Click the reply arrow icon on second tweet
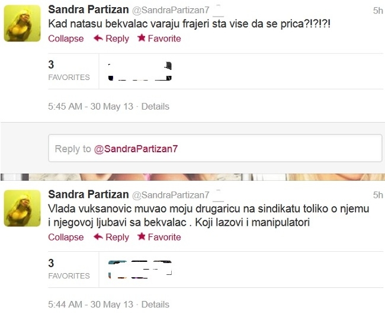The width and height of the screenshot is (385, 314). point(98,237)
